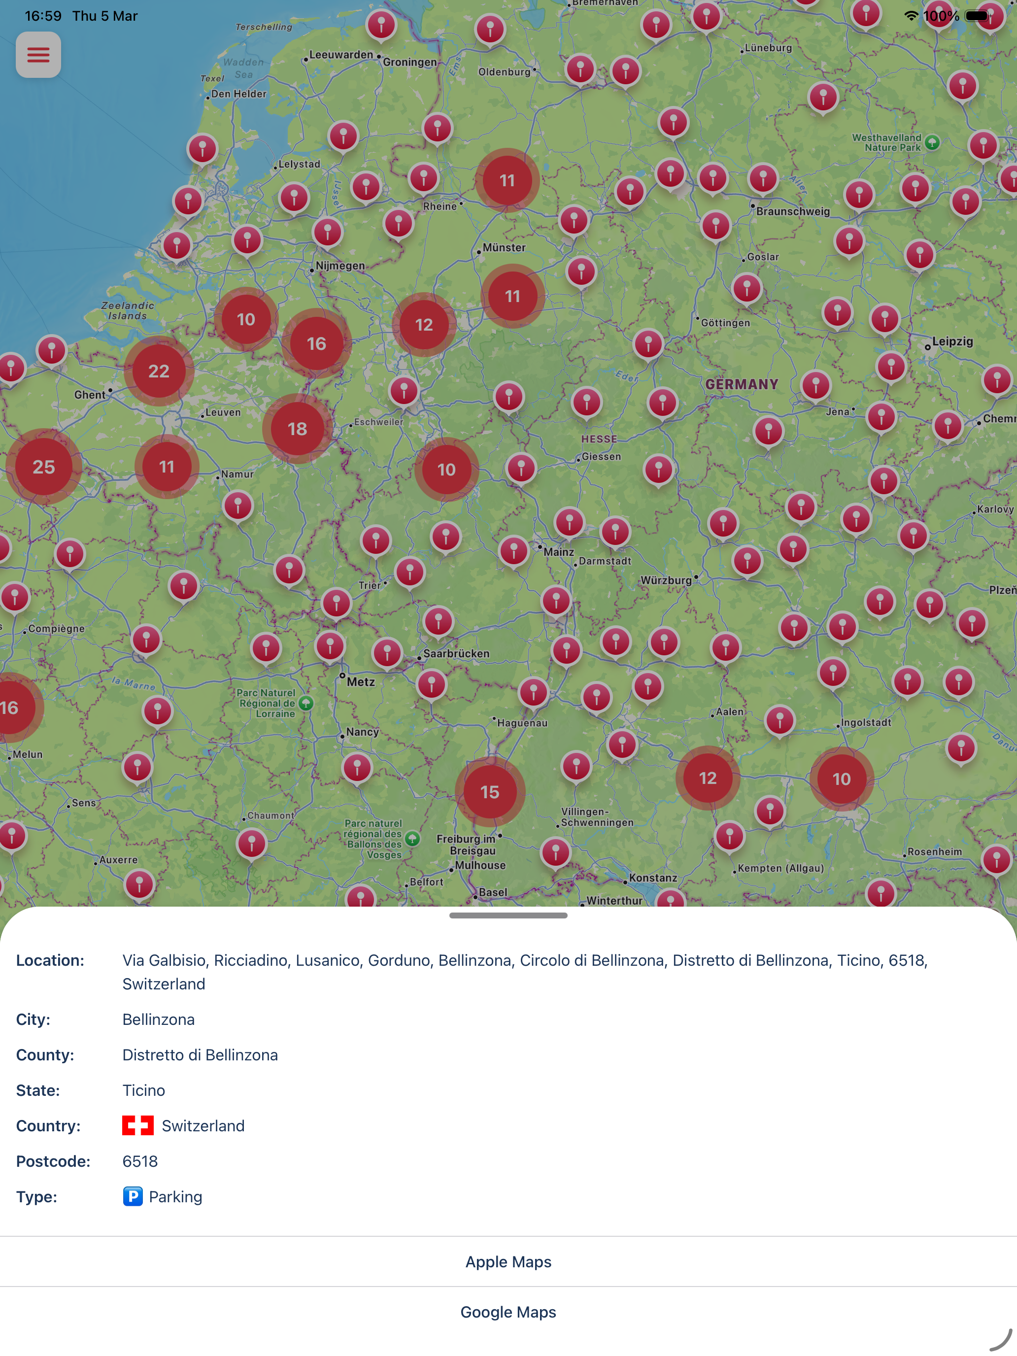Tap the postcode value 6518
1017x1356 pixels.
click(x=140, y=1162)
